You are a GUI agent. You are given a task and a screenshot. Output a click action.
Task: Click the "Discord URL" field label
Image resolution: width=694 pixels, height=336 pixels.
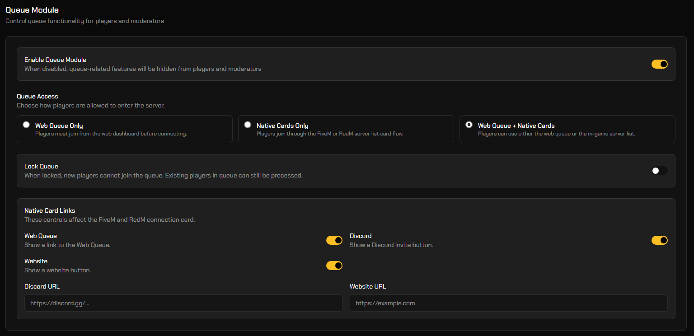[x=42, y=286]
